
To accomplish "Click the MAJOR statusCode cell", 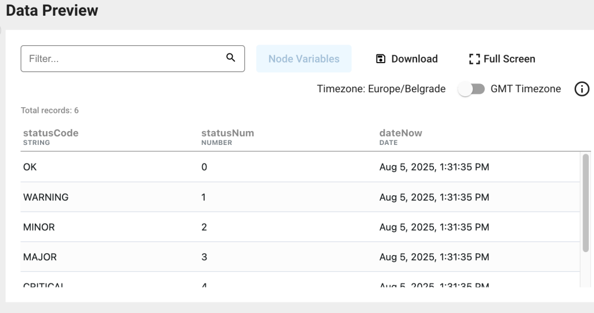I will pyautogui.click(x=40, y=257).
